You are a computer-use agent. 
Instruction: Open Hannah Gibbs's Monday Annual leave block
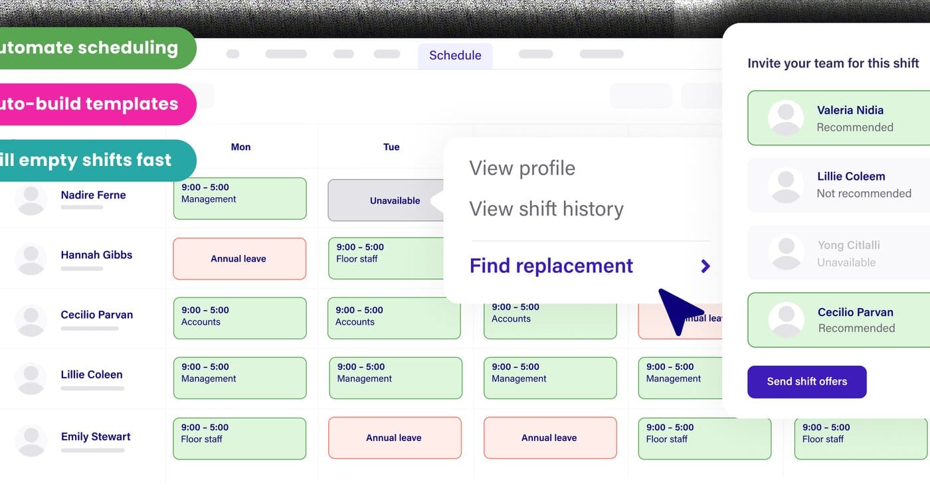click(x=239, y=259)
